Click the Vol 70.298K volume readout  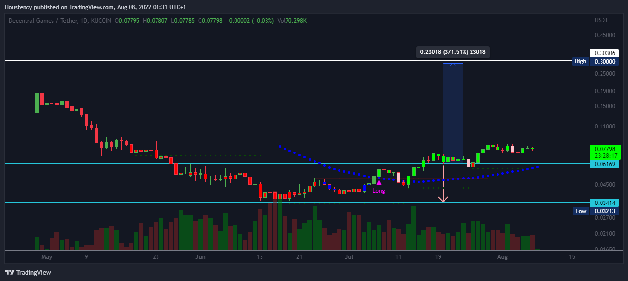(292, 21)
